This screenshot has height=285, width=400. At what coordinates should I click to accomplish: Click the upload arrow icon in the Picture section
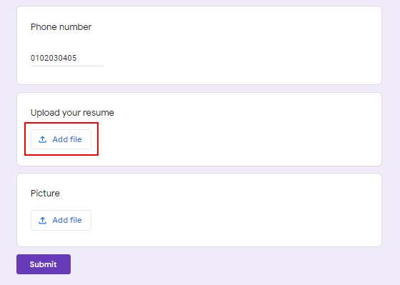42,220
